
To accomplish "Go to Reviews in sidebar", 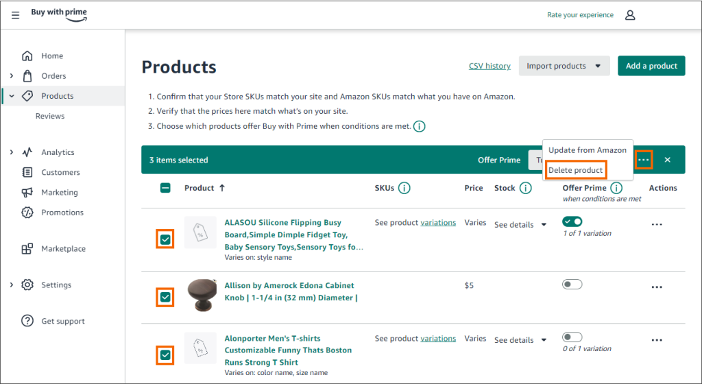I will click(x=50, y=116).
